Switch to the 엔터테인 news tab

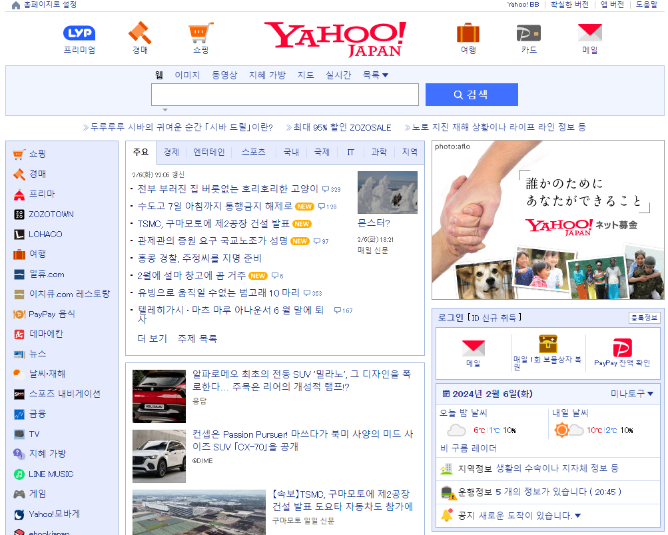point(208,152)
